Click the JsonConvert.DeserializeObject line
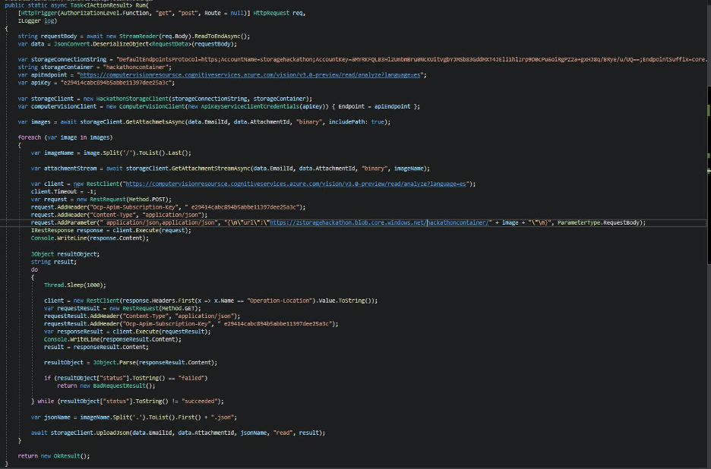The width and height of the screenshot is (711, 469). (128, 44)
